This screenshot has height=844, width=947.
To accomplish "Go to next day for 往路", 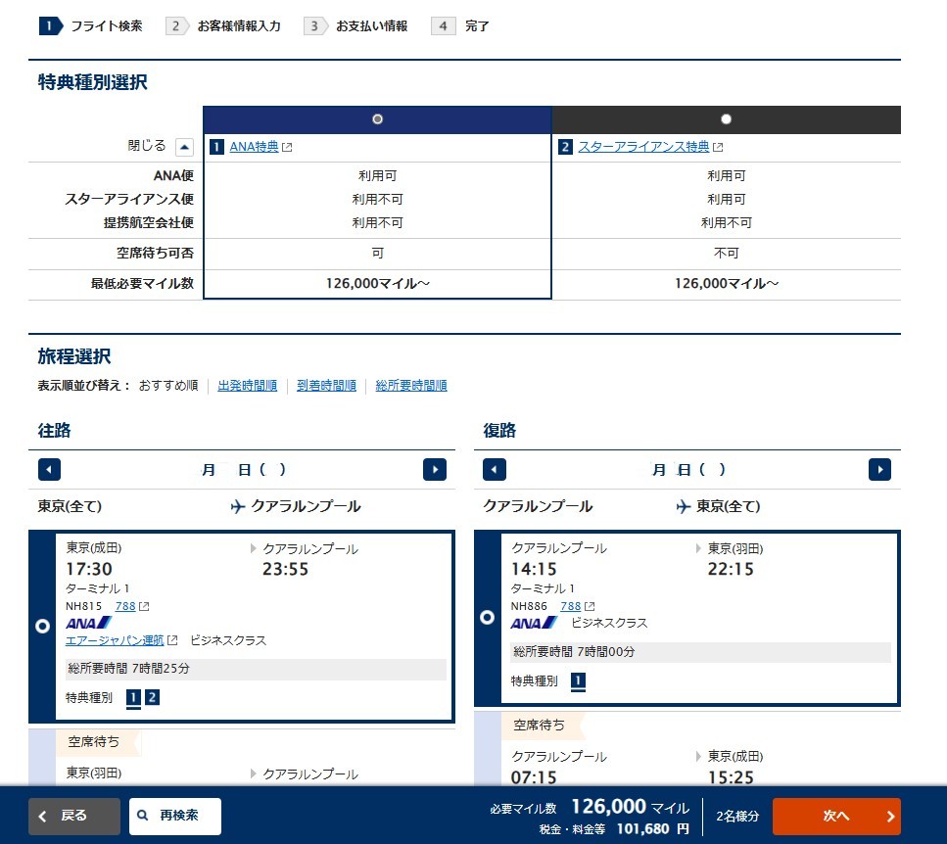I will pyautogui.click(x=434, y=470).
